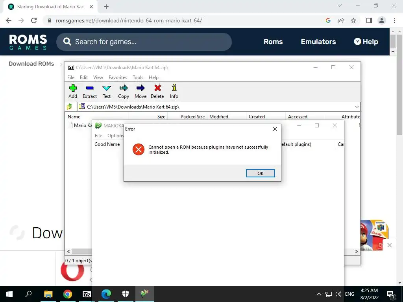The width and height of the screenshot is (403, 302).
Task: Expand the 7-Zip address path dropdown
Action: pyautogui.click(x=357, y=107)
